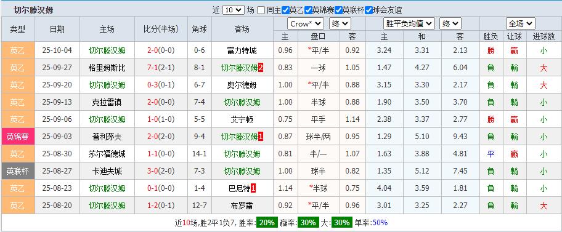Click the 胜负 column header
Viewport: 562px width, 232px height.
pyautogui.click(x=491, y=36)
